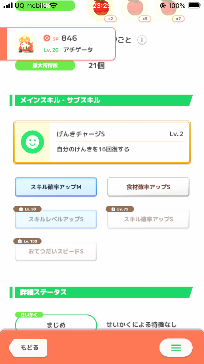Open the げんきチャージS main skill card
Screen dimensions: 204x364
pyautogui.click(x=102, y=142)
